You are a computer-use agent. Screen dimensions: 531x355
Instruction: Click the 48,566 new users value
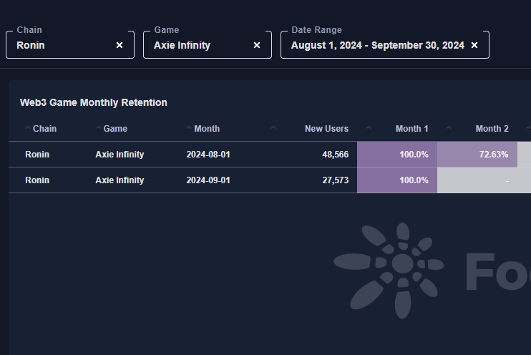(x=335, y=155)
